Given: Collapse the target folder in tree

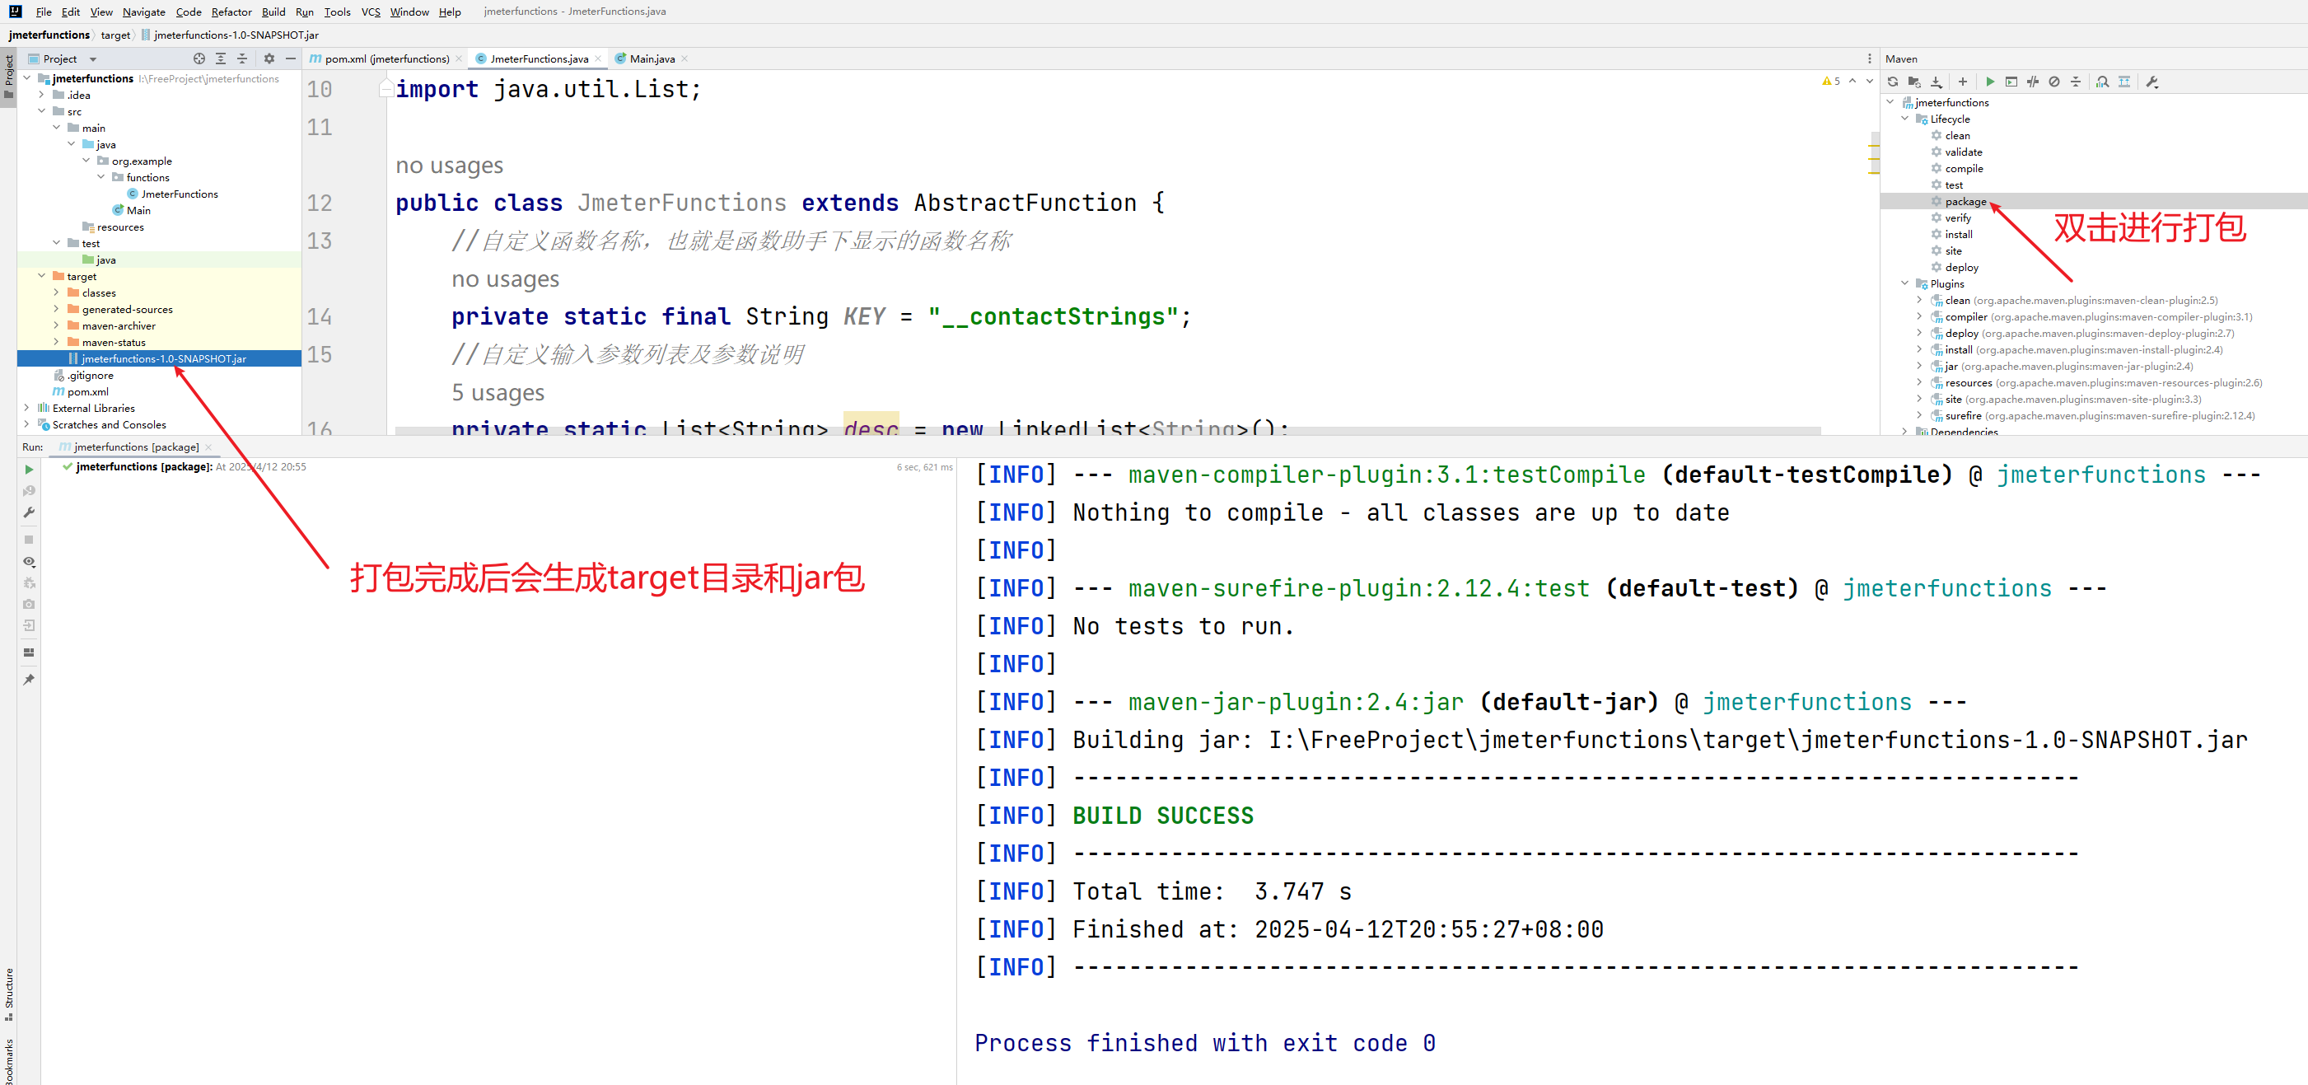Looking at the screenshot, I should point(41,276).
